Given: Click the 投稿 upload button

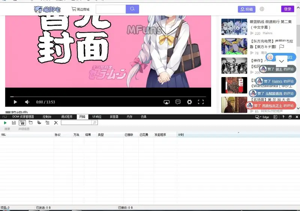Looking at the screenshot, I should point(246,9).
